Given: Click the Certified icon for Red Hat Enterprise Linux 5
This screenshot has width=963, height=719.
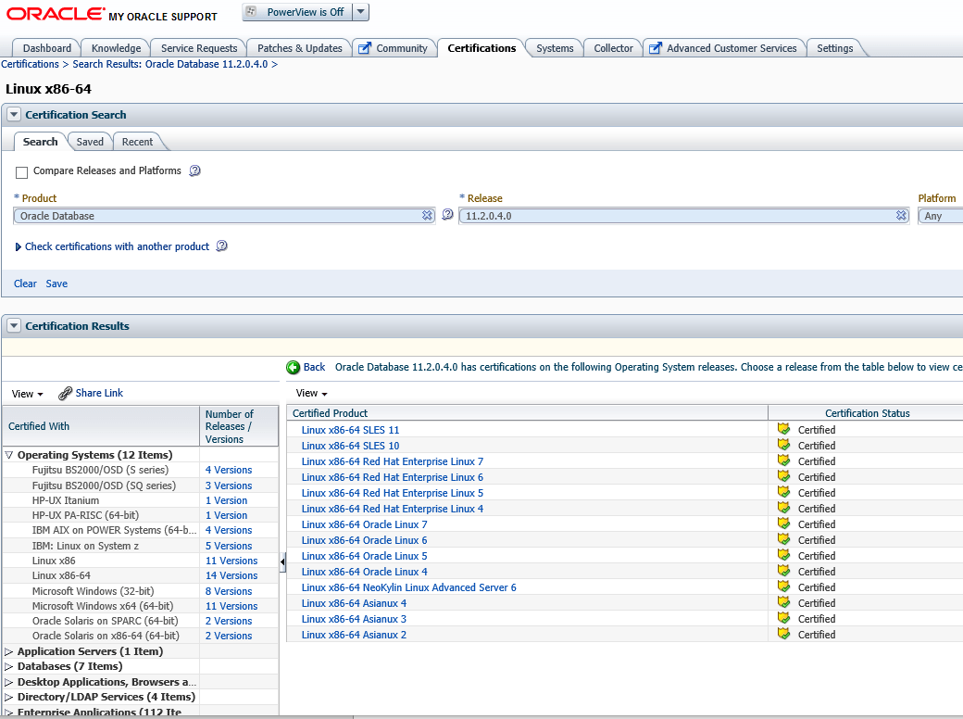Looking at the screenshot, I should [783, 492].
